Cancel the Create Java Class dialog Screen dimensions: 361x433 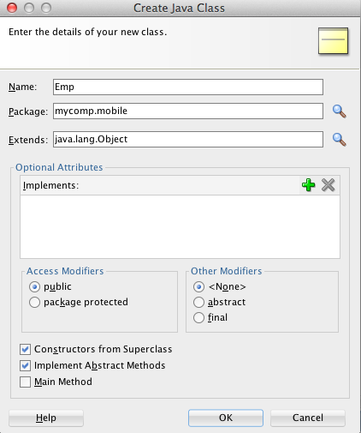pos(308,418)
